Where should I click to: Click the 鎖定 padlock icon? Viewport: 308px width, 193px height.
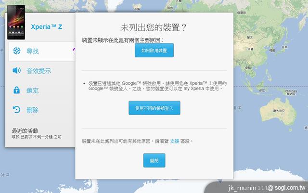pos(17,90)
